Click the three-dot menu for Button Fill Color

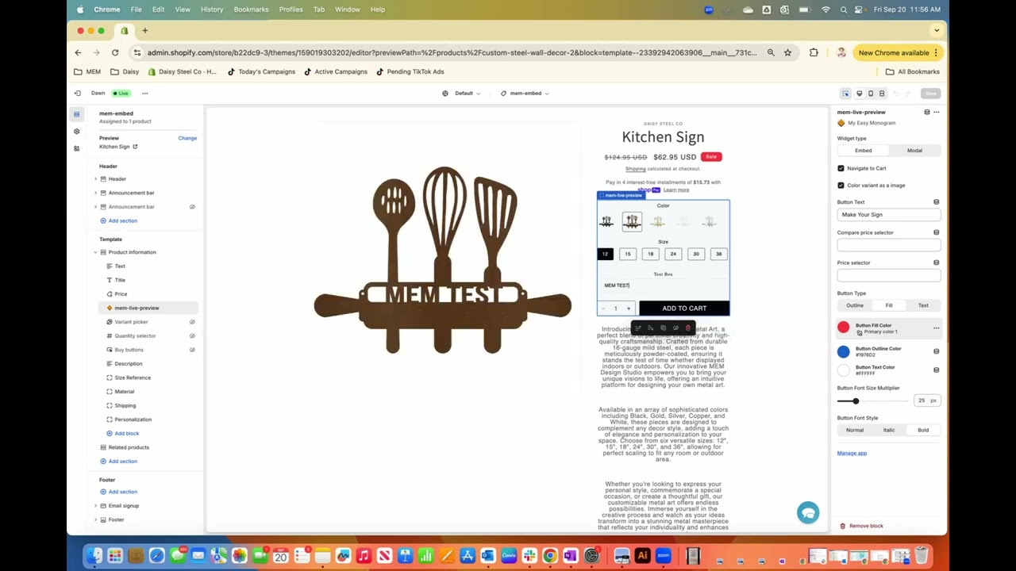[x=937, y=328]
